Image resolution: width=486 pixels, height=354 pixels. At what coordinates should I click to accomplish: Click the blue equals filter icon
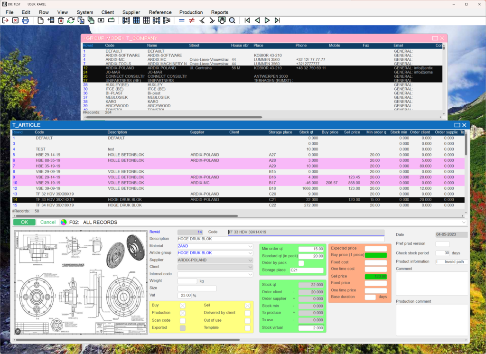pyautogui.click(x=181, y=20)
